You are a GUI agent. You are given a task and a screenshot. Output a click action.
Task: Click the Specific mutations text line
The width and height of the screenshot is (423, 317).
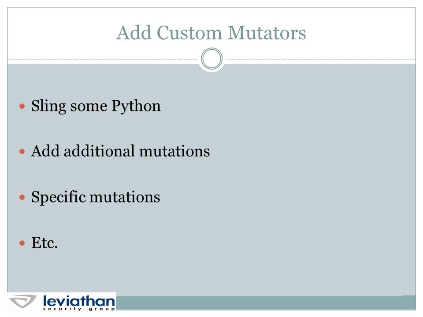(x=96, y=197)
